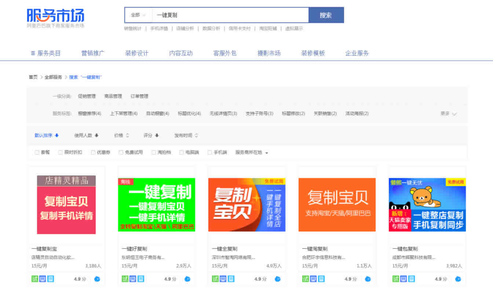Image resolution: width=493 pixels, height=296 pixels.
Task: Click the 搜索 search button
Action: pyautogui.click(x=326, y=15)
